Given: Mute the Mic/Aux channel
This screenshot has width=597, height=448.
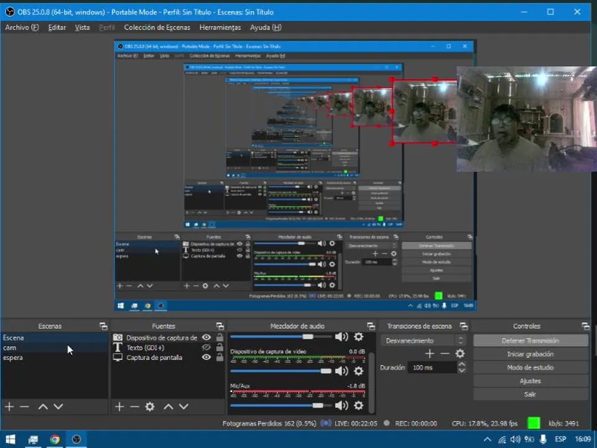Looking at the screenshot, I should (x=341, y=405).
